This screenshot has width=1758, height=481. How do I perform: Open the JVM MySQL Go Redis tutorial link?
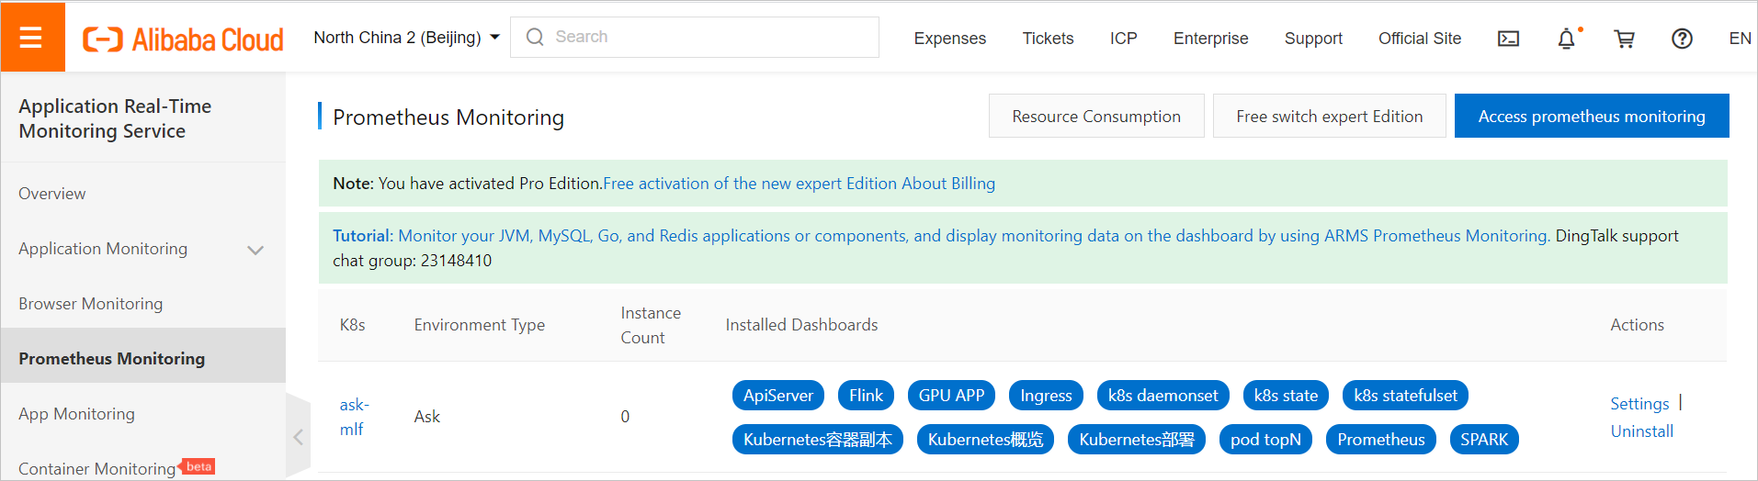(x=941, y=236)
